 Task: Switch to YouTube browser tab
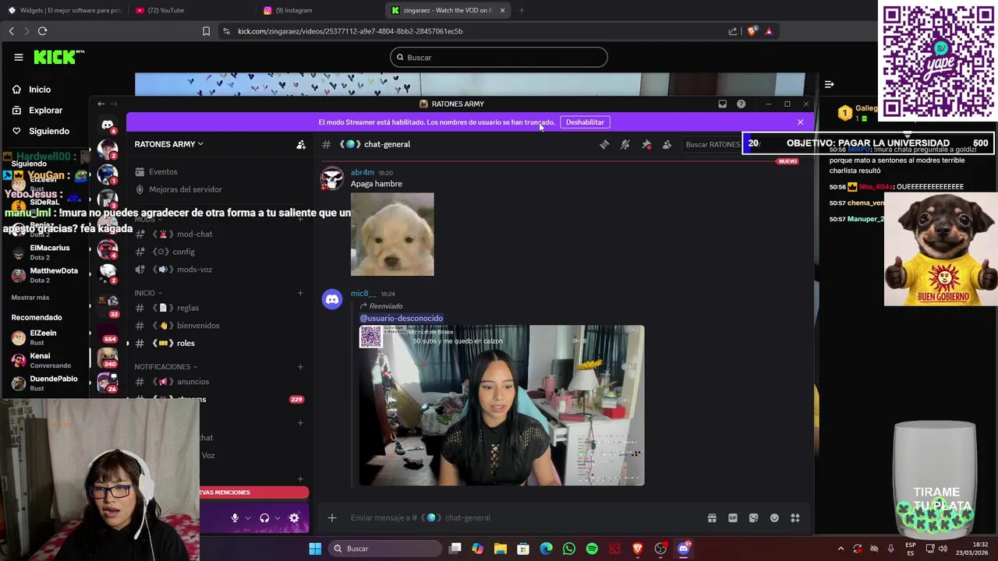coord(191,10)
